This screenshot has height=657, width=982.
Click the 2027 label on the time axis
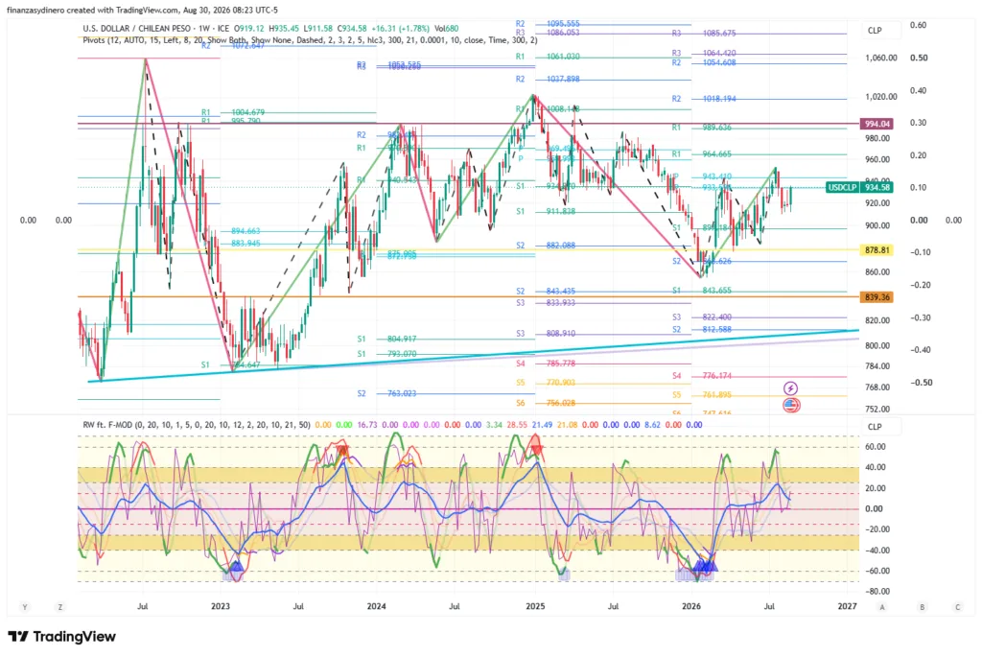848,605
